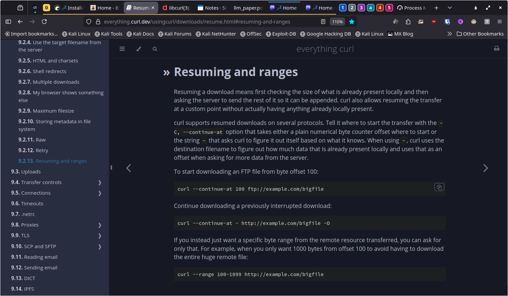Expand the Proxies chapter

click(x=100, y=225)
